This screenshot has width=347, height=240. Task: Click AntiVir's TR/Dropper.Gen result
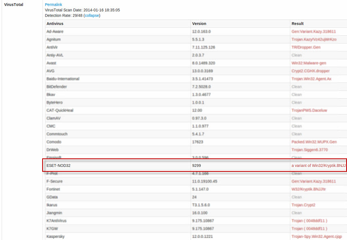pyautogui.click(x=306, y=47)
